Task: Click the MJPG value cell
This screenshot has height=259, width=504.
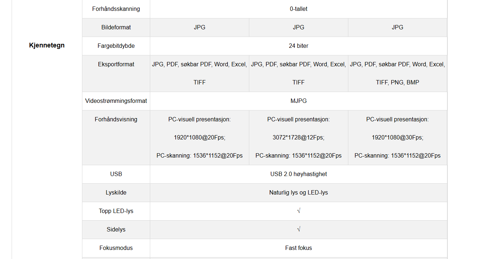Action: [x=298, y=101]
